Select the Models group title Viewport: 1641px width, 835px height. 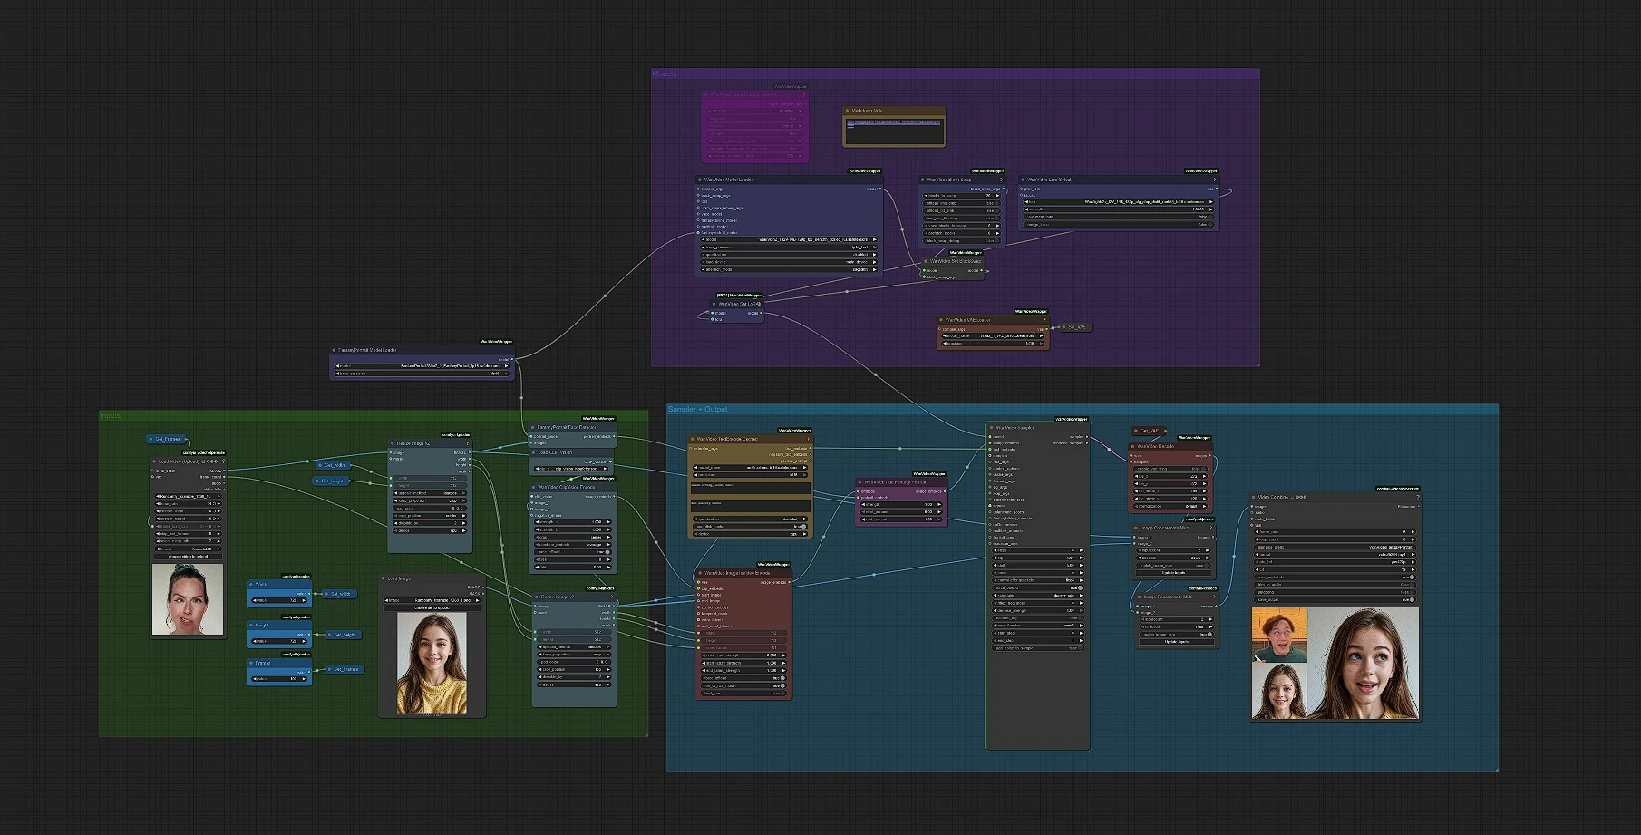click(x=665, y=73)
